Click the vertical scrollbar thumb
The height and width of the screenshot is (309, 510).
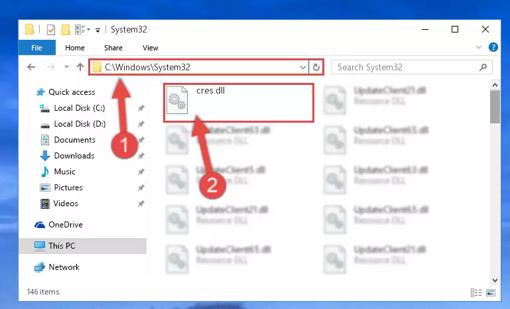(x=495, y=107)
